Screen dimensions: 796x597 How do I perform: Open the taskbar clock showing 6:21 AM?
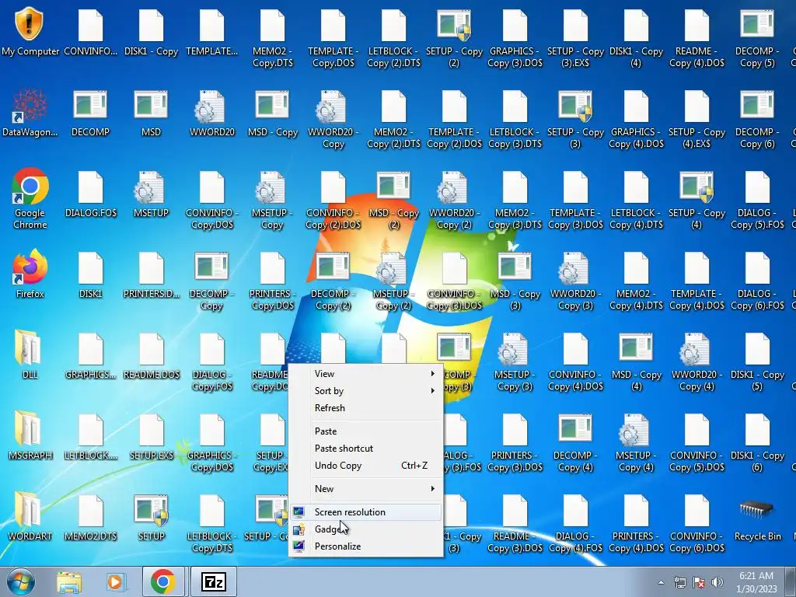(756, 582)
